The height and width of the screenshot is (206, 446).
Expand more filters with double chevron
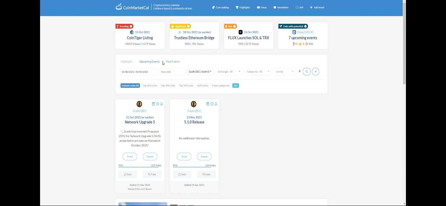tap(299, 71)
